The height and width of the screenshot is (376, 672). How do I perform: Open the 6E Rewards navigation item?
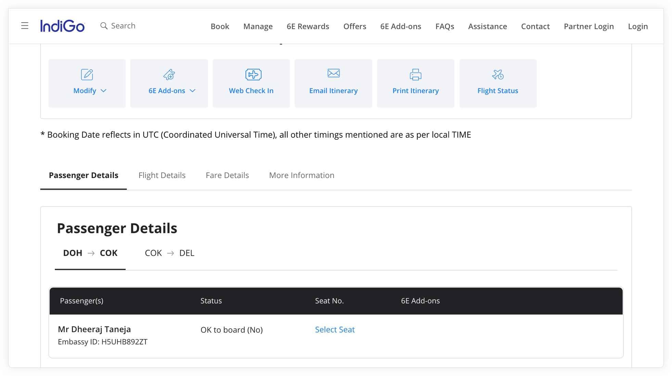pos(308,26)
